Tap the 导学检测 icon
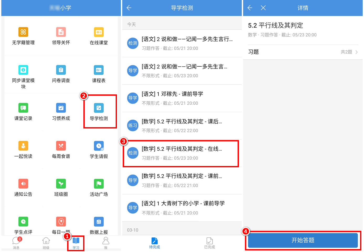This screenshot has width=364, height=252. click(x=99, y=108)
